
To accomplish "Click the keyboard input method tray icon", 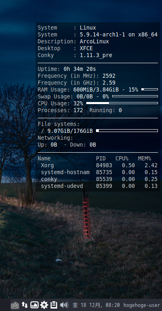I will point(15,305).
